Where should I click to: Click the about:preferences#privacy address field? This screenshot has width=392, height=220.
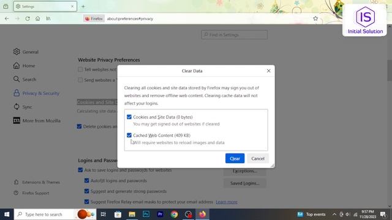(130, 19)
